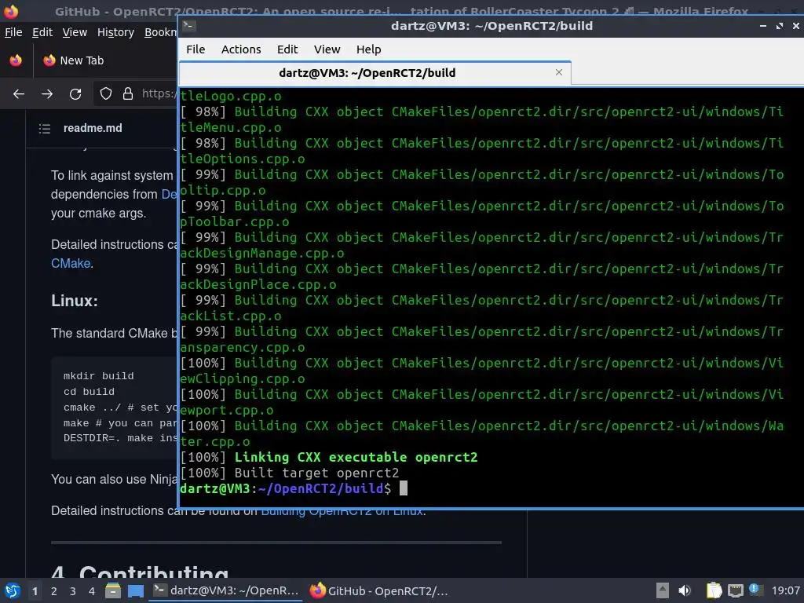
Task: Click the site security padlock icon
Action: (x=128, y=94)
